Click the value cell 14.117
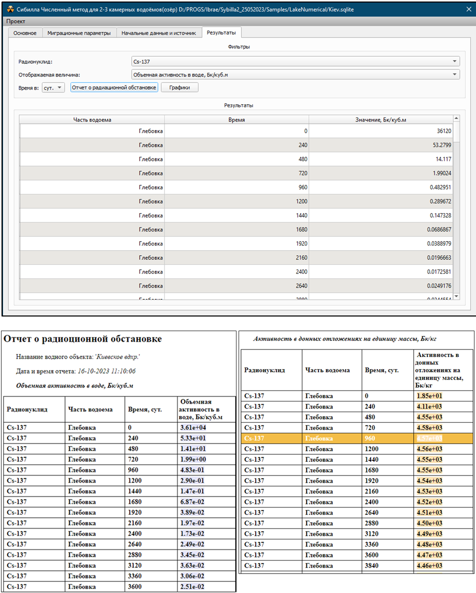Screen dimensions: 476x593 (381, 159)
